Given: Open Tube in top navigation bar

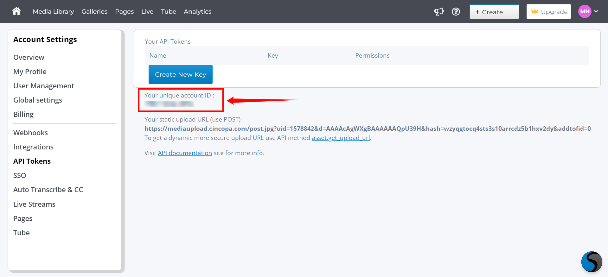Looking at the screenshot, I should tap(169, 11).
